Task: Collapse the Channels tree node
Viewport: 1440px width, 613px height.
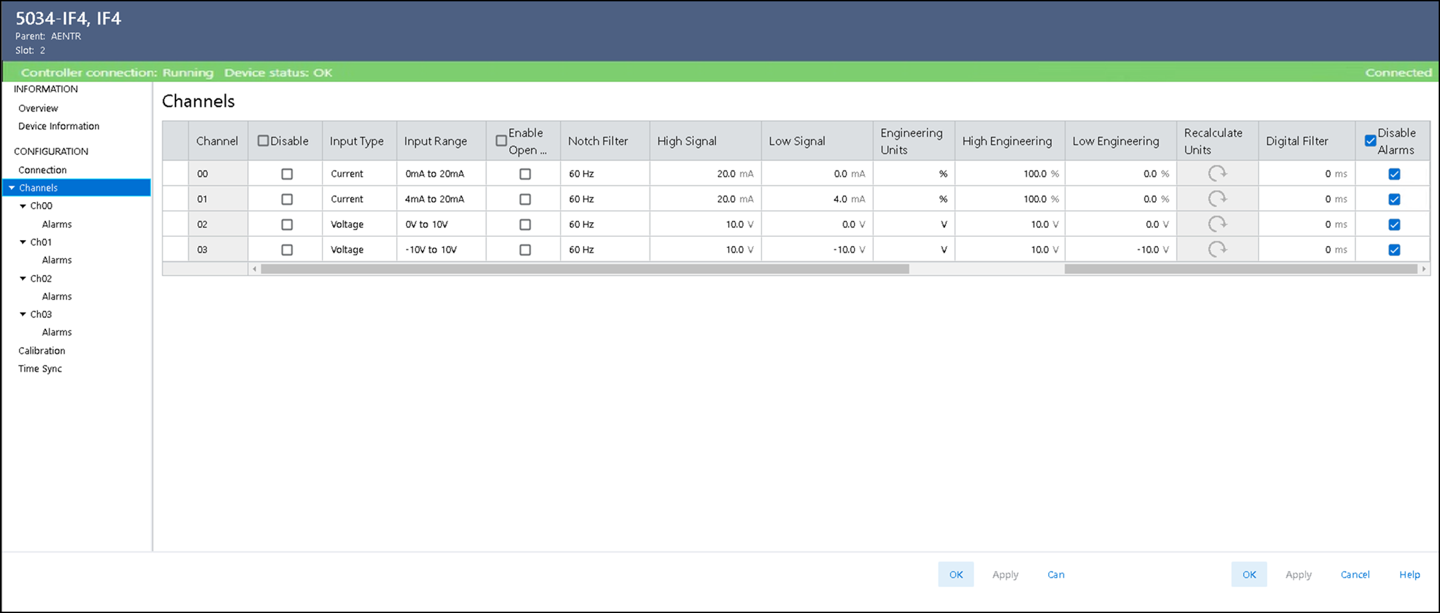Action: (11, 188)
